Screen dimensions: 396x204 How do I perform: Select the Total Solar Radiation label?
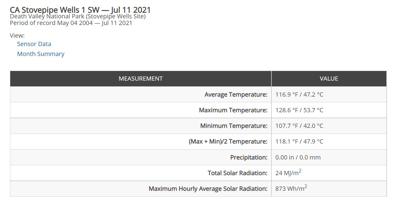[x=238, y=173]
